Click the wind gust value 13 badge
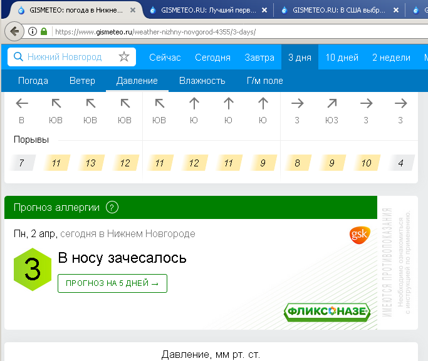 pos(90,163)
